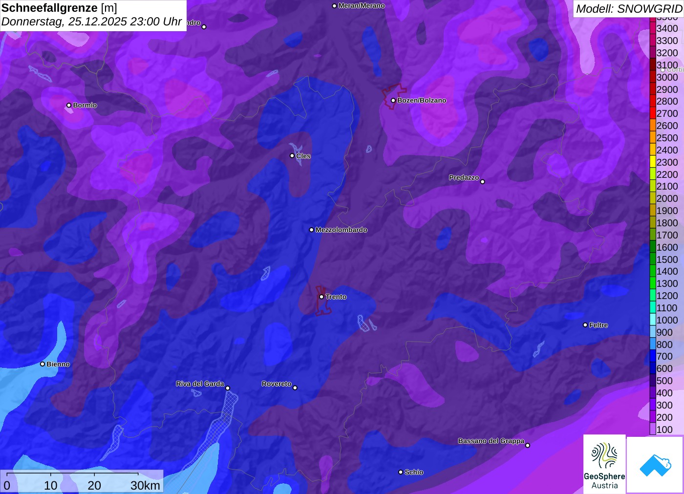Click the Mezzolombardo label

(x=341, y=230)
